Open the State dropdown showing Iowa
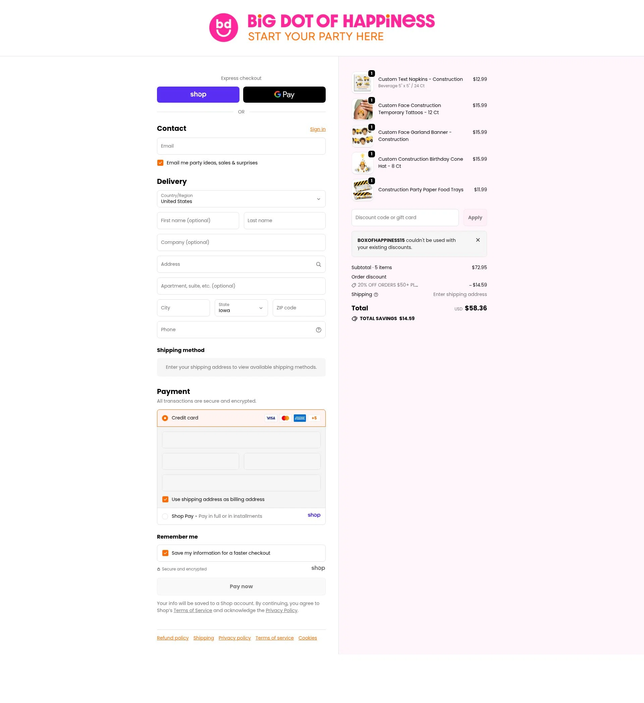Screen dimensions: 644x703 [241, 308]
